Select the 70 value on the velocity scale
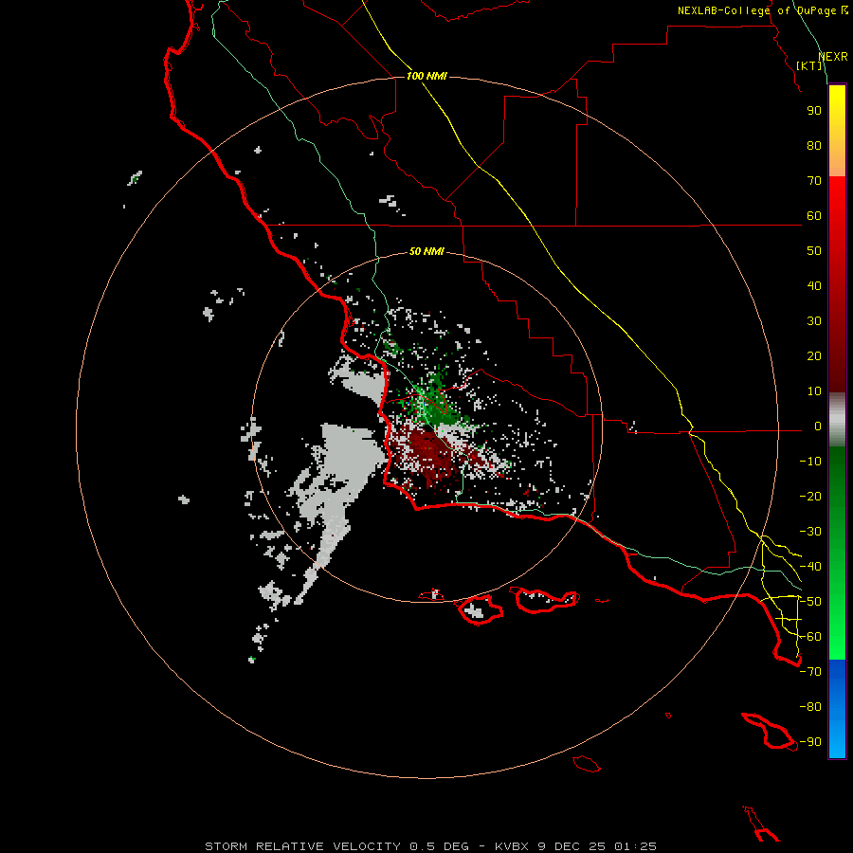The width and height of the screenshot is (853, 853). [814, 181]
